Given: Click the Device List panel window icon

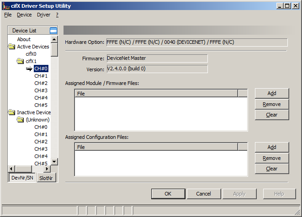Looking at the screenshot, I should coord(53,31).
